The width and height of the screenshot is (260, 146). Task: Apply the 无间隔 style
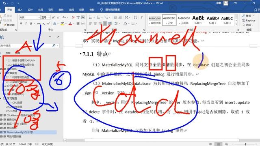[184, 20]
